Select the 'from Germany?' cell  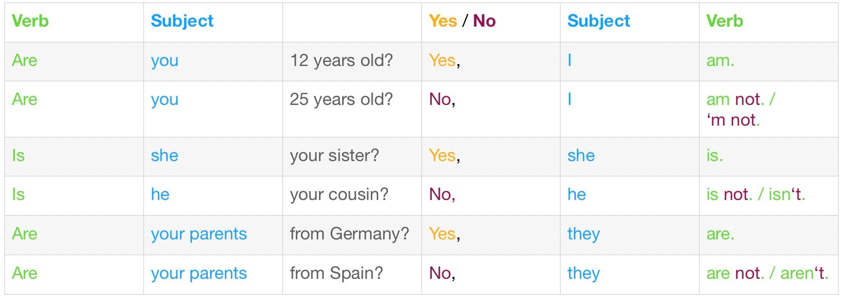[349, 234]
